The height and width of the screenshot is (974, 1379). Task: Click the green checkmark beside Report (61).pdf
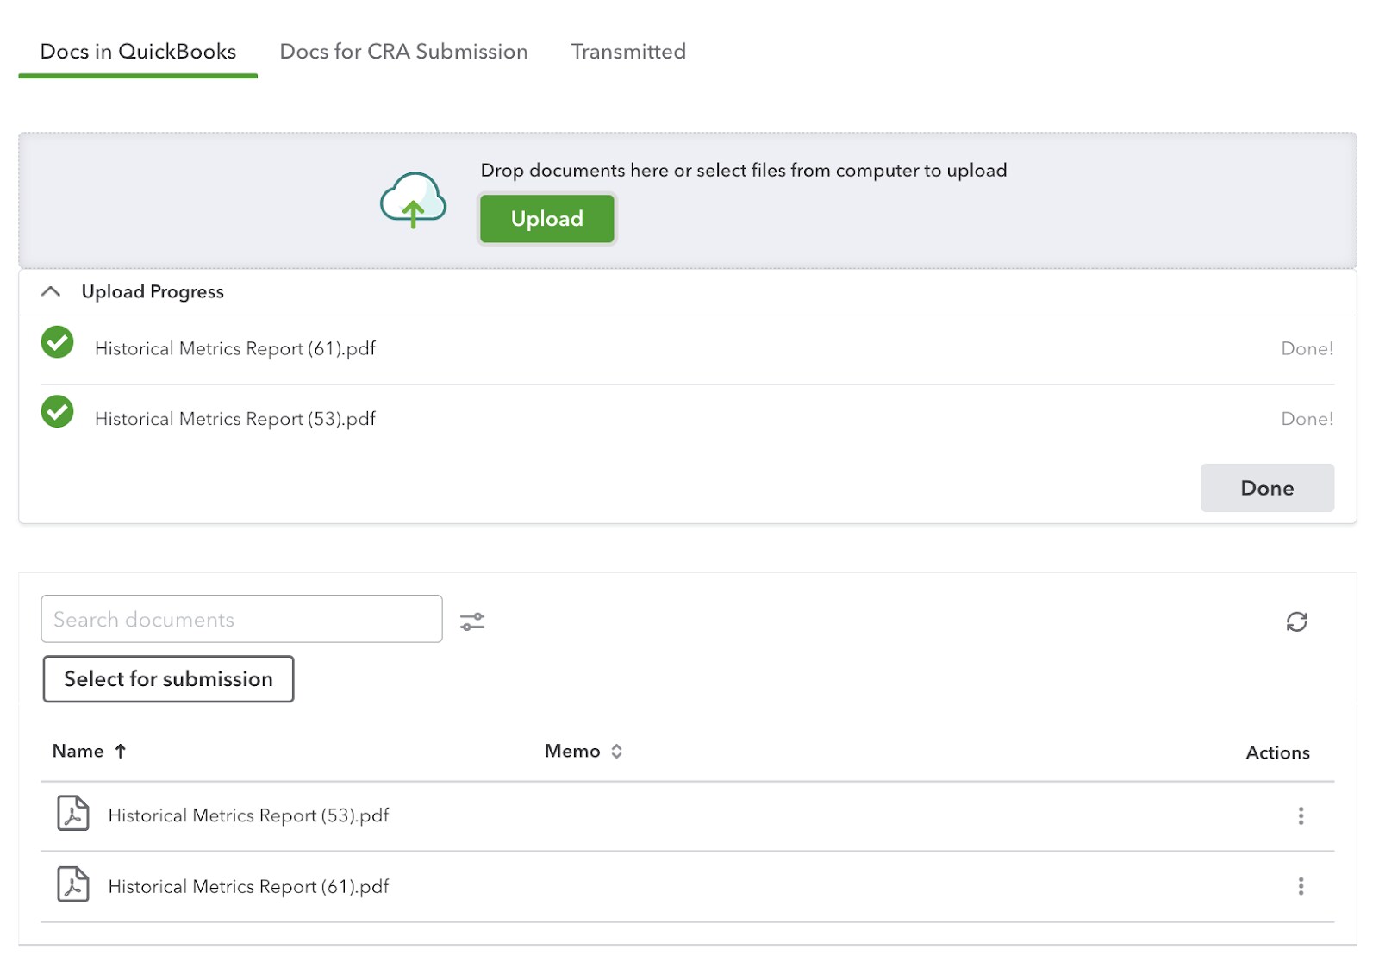56,343
